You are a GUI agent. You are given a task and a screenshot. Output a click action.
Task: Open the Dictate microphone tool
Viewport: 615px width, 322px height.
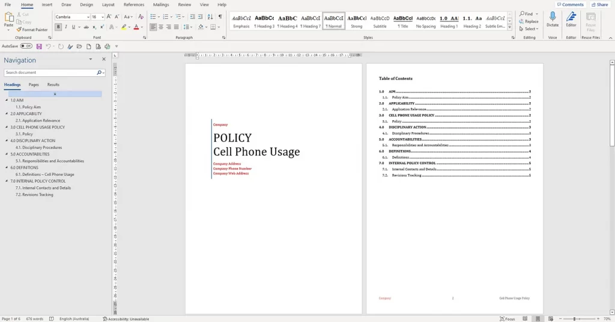click(x=553, y=19)
